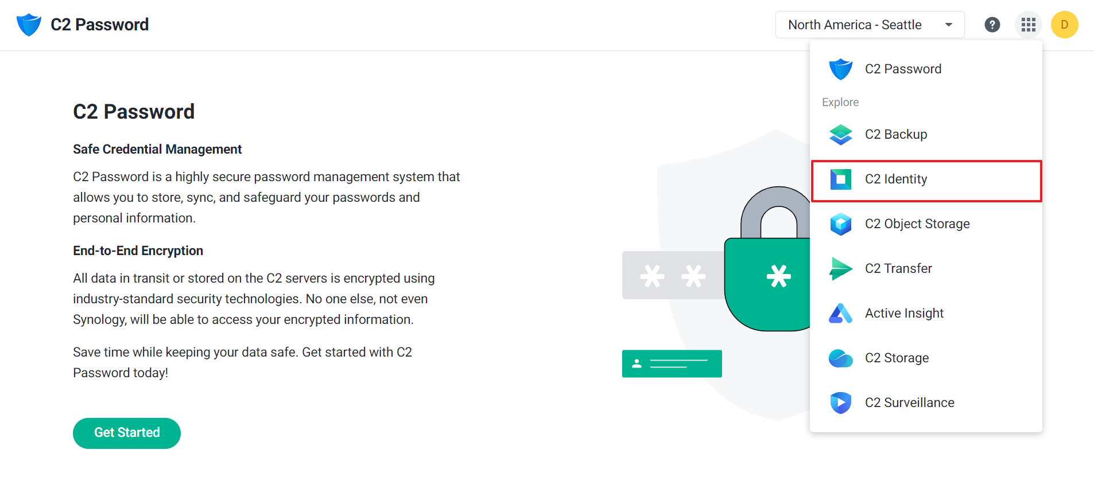Viewport: 1094px width, 489px height.
Task: Open C2 Surveillance icon
Action: 840,402
